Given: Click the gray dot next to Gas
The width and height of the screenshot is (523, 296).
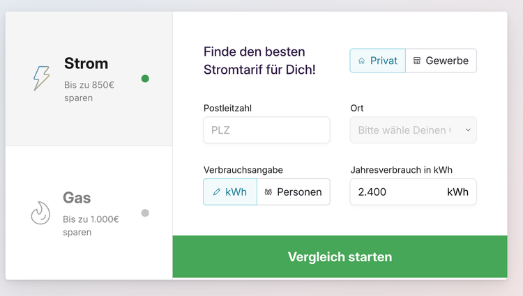Looking at the screenshot, I should click(x=145, y=212).
